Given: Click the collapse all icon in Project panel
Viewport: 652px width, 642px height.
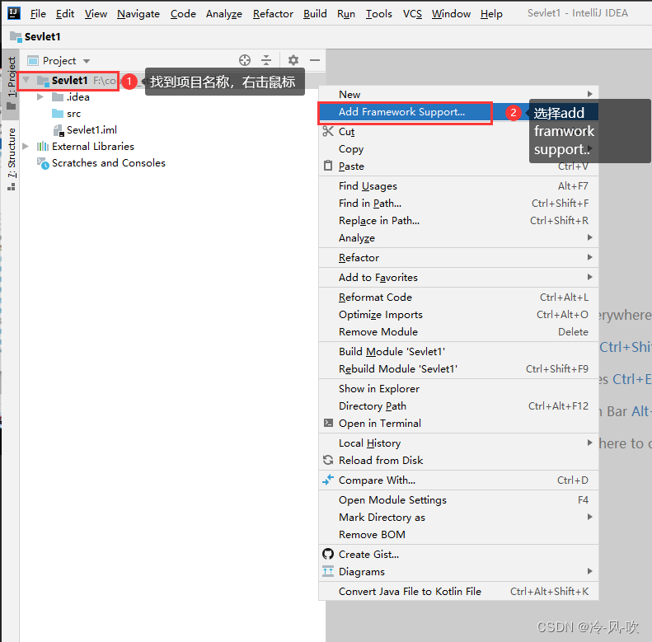Looking at the screenshot, I should (x=266, y=60).
